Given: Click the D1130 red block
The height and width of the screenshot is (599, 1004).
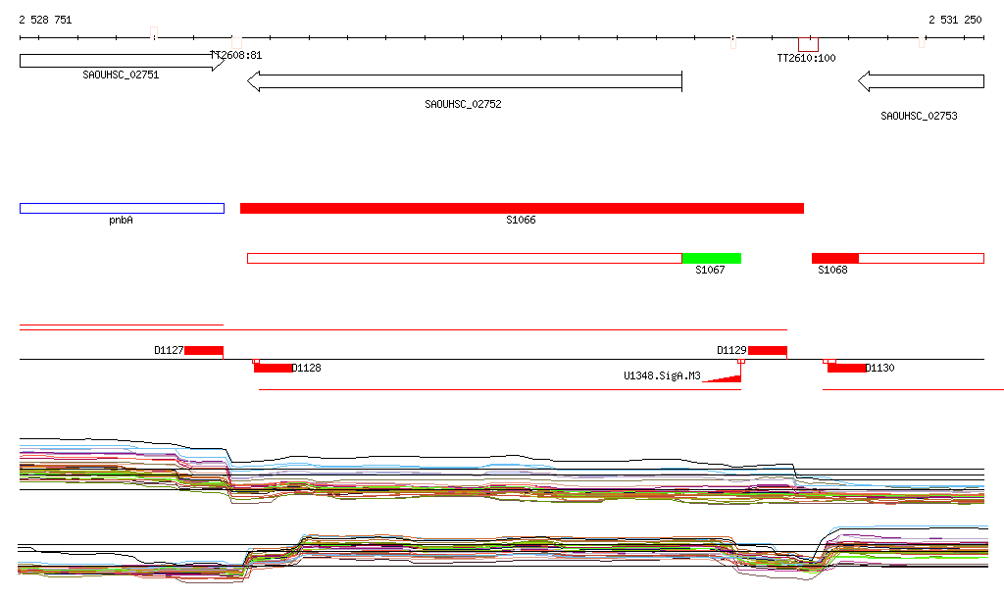Looking at the screenshot, I should (x=846, y=368).
